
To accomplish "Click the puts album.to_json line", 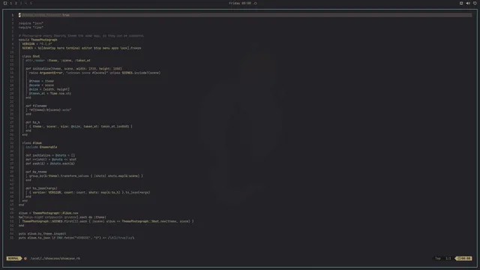I will pyautogui.click(x=76, y=238).
